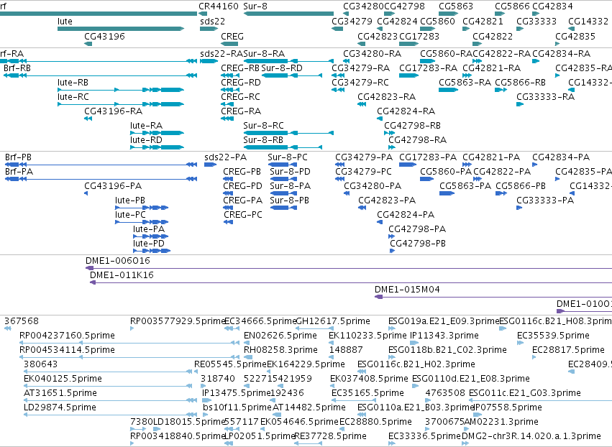Select the CREG-RA transcript label
Viewport: 612px width, 447px height.
(241, 111)
